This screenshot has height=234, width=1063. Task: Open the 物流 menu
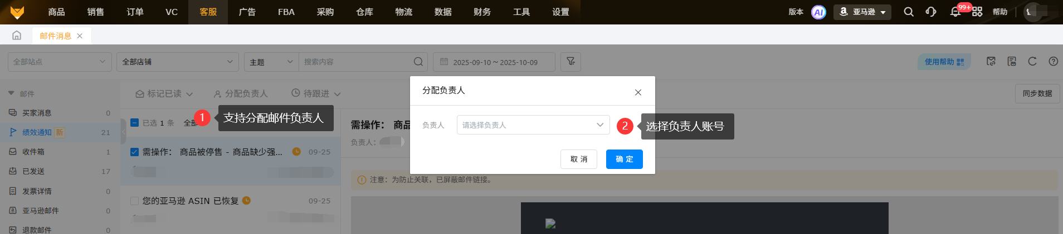click(403, 12)
